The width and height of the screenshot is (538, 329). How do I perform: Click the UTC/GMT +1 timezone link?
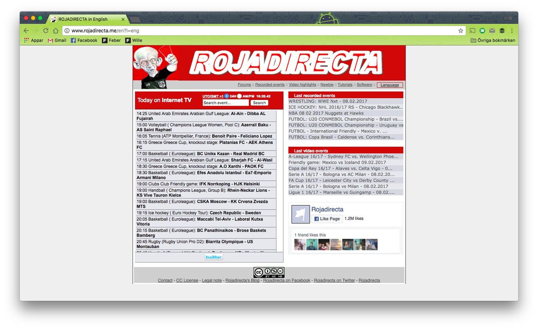click(x=213, y=96)
